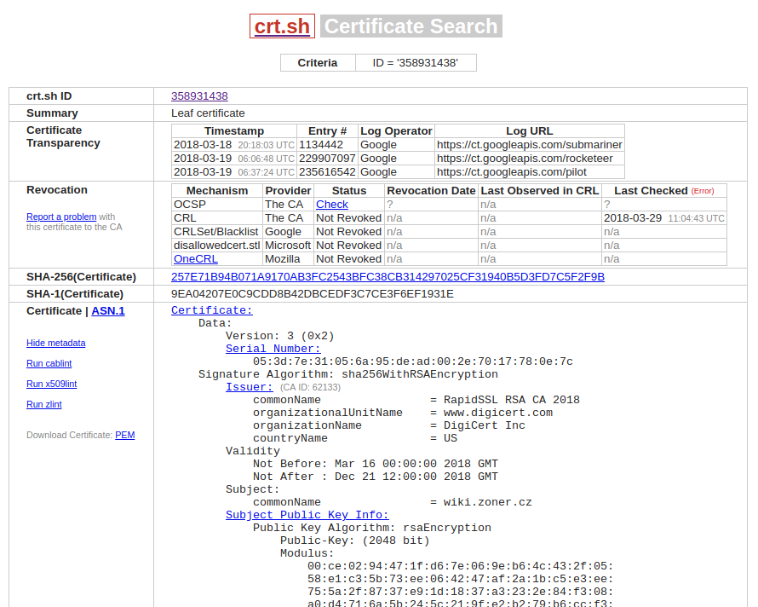
Task: Click the CRLSet/Blacklist mechanism cell
Action: click(x=216, y=232)
